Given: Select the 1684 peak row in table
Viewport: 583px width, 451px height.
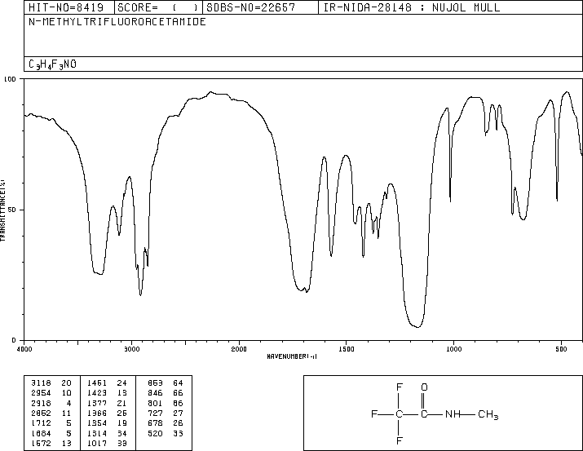Looking at the screenshot, I should (x=51, y=433).
